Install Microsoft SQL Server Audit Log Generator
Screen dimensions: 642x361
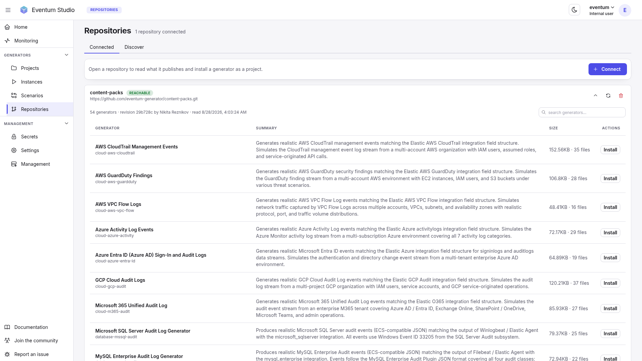tap(610, 334)
